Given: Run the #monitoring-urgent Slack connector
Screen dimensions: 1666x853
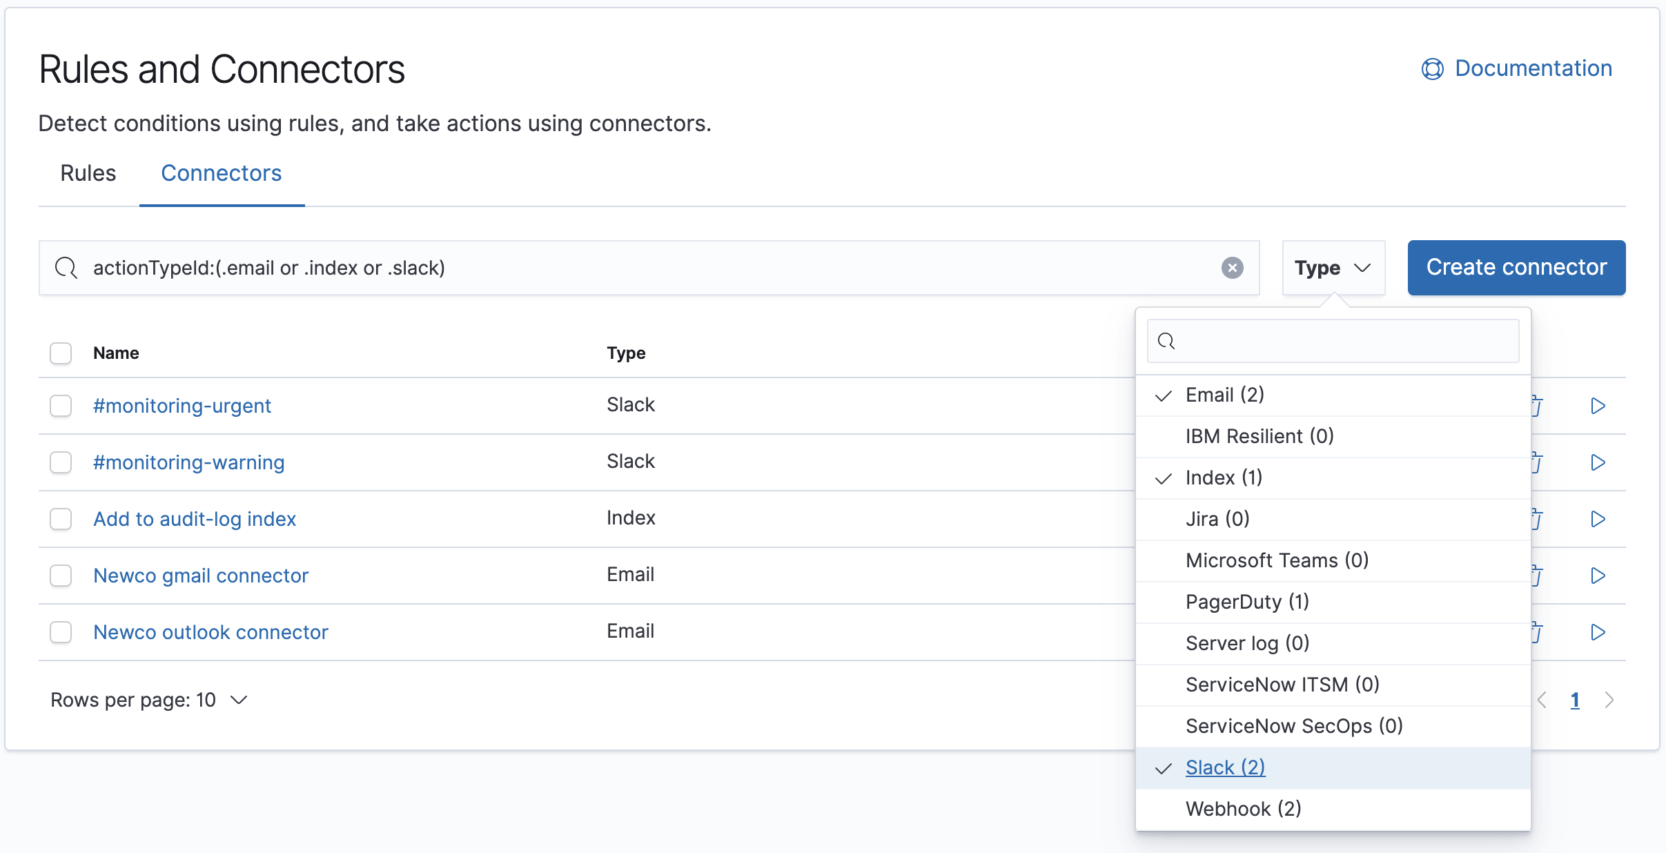Looking at the screenshot, I should (1598, 406).
